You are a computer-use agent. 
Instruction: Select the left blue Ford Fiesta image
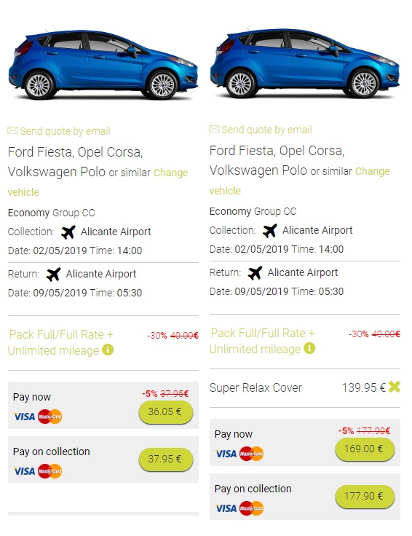[x=103, y=65]
